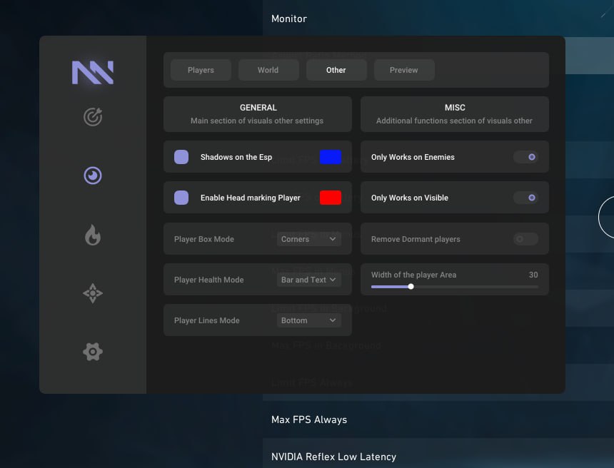This screenshot has width=614, height=468.
Task: Turn off Only Works on Visible
Action: pos(526,198)
